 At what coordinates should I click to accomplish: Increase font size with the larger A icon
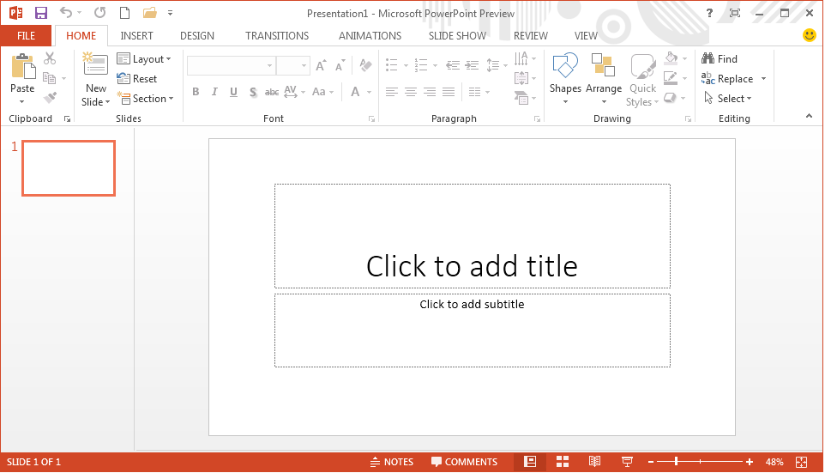click(321, 65)
